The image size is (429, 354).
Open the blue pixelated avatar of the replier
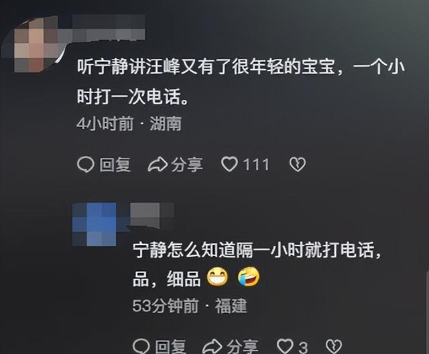tap(95, 224)
